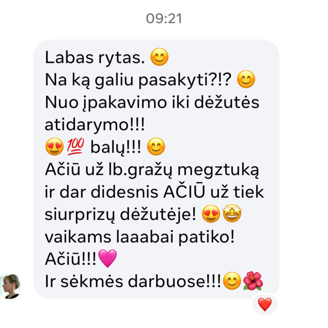Click the text 'Ir sėkmės darbuose!!!'
Image resolution: width=328 pixels, height=328 pixels.
point(133,282)
